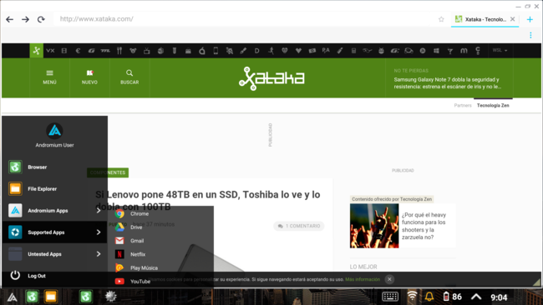Open the VX network site icon
This screenshot has width=543, height=305.
point(50,51)
